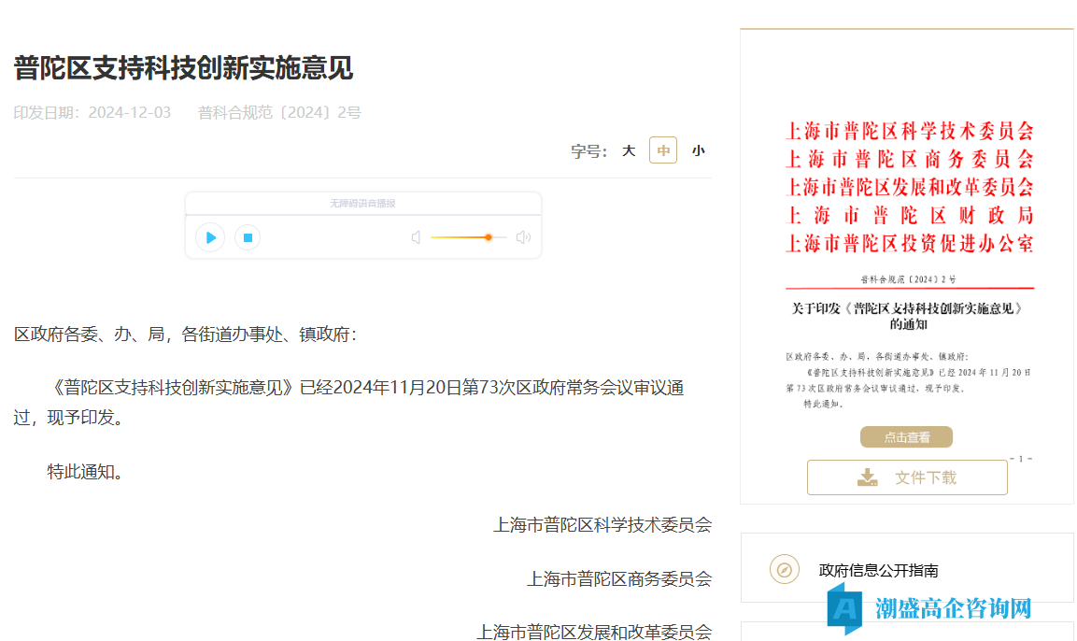Switch font size to 小 (small)
Screen dimensions: 1077x641
(698, 150)
